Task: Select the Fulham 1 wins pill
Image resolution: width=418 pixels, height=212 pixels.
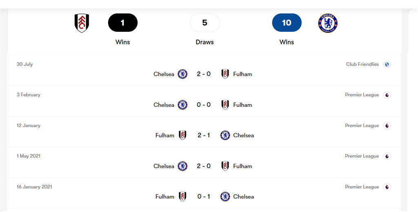Action: tap(122, 23)
